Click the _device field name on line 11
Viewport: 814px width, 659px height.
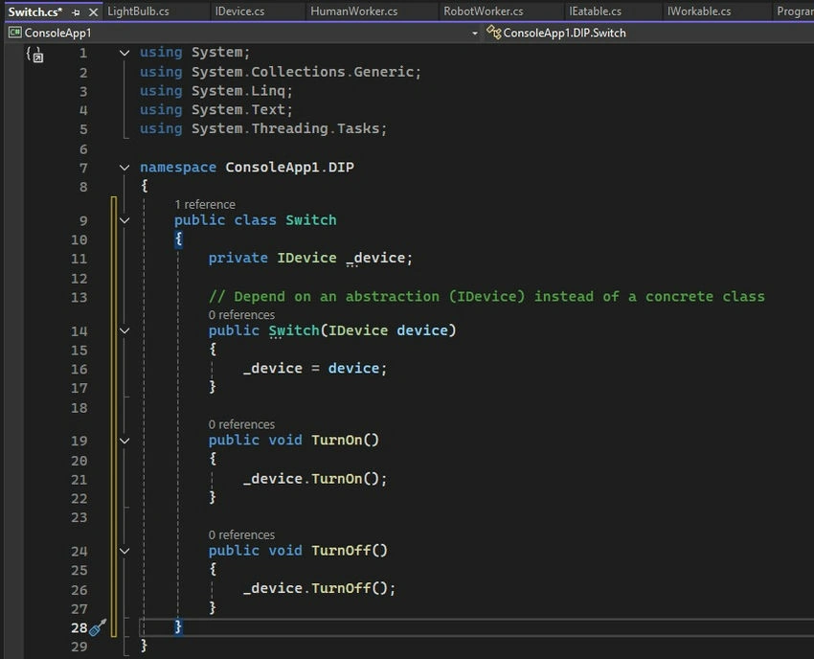click(375, 258)
